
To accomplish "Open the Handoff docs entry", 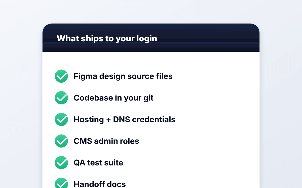I will [x=100, y=184].
